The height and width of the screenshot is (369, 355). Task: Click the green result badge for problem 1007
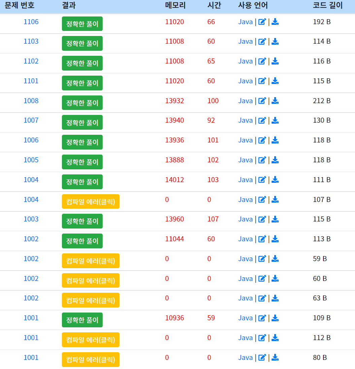(x=82, y=122)
